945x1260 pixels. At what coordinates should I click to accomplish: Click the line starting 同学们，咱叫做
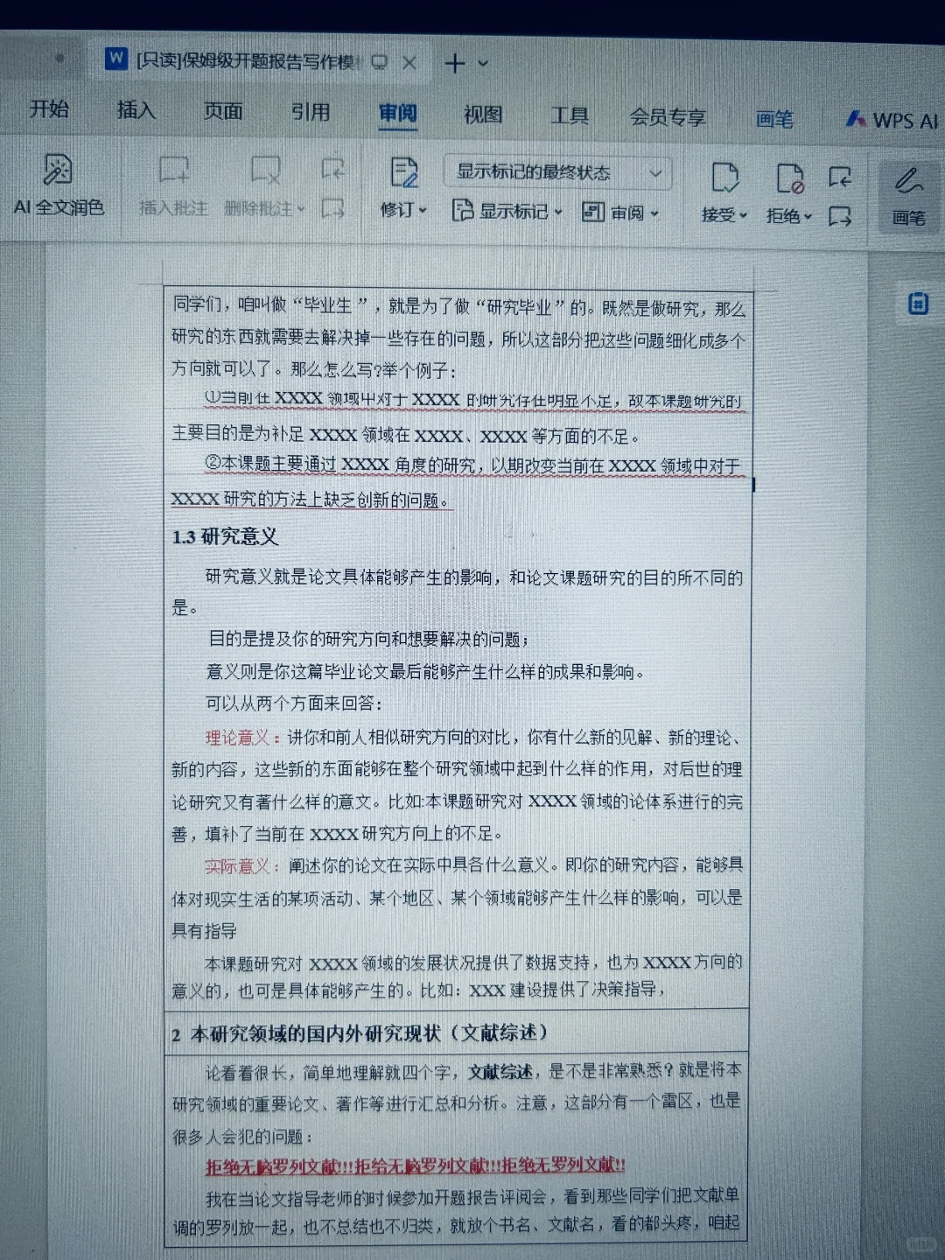pos(458,306)
